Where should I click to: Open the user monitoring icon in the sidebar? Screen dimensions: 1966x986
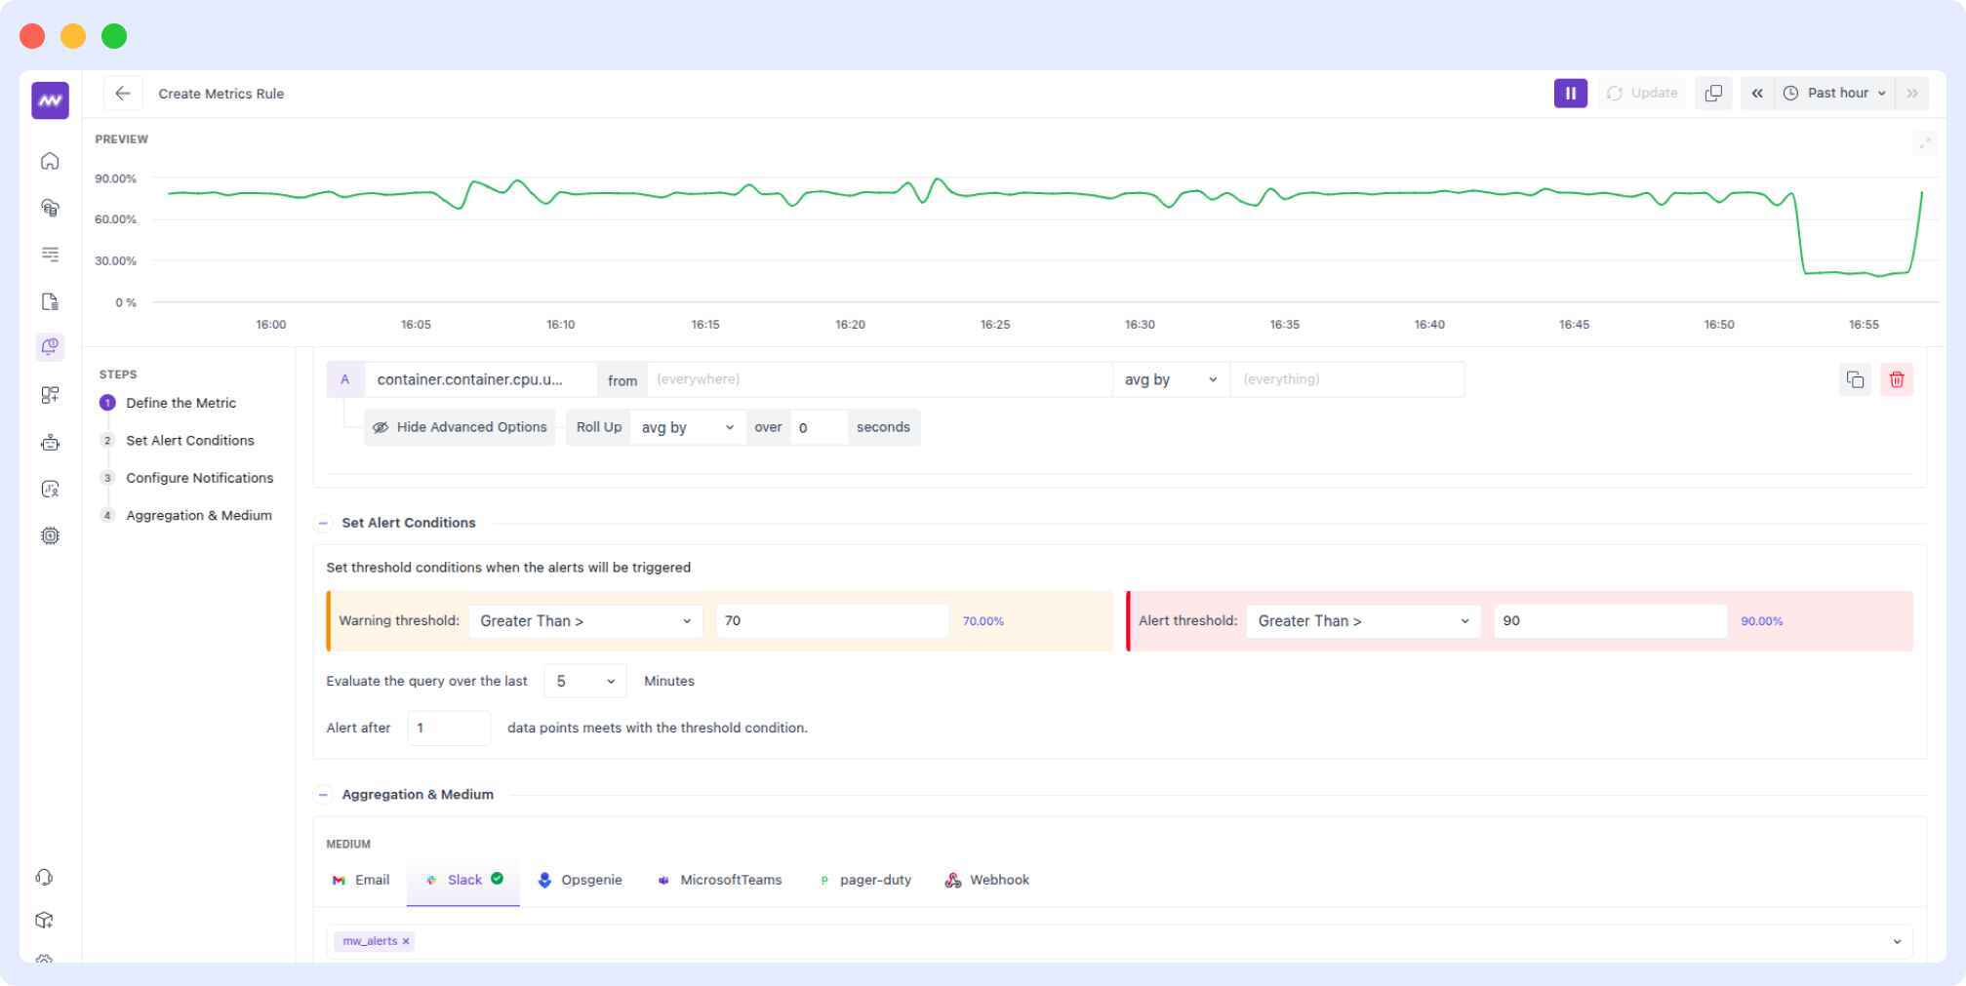coord(50,489)
